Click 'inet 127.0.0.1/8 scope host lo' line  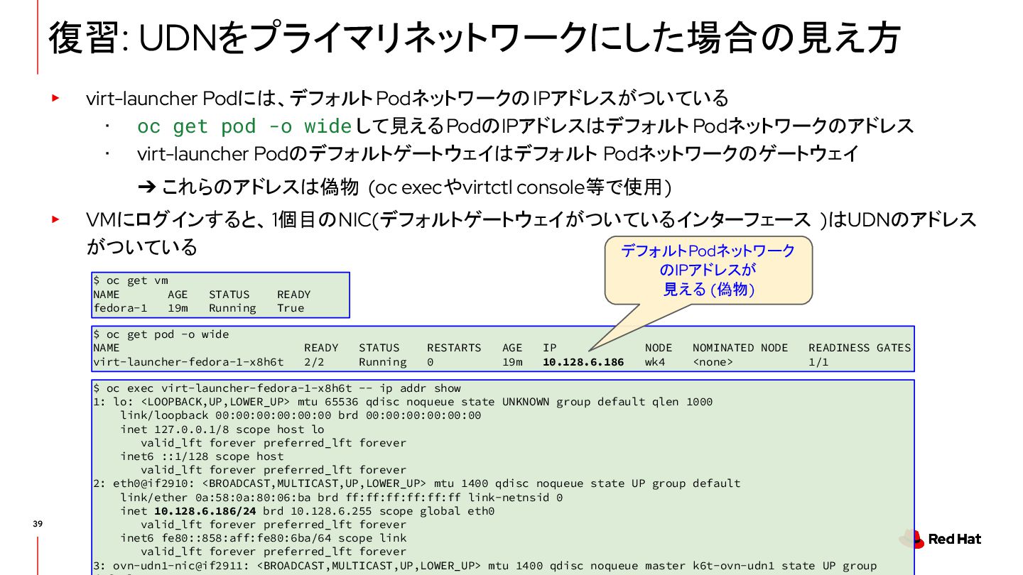pos(222,429)
